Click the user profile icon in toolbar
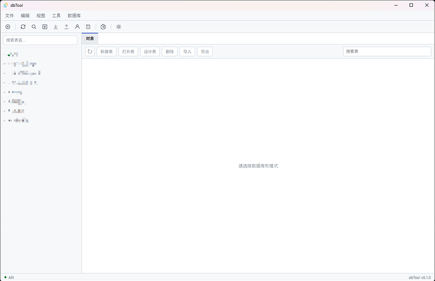The width and height of the screenshot is (435, 281). tap(78, 27)
